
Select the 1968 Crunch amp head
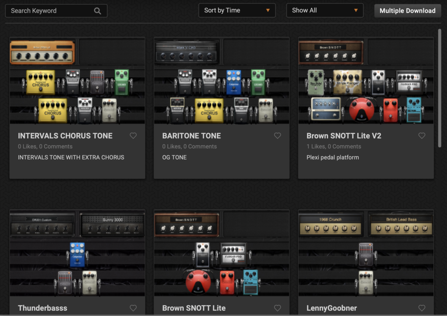331,225
